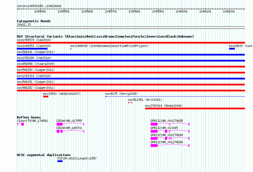Click the nsv456458 (Itsara2009) label

click(36, 64)
